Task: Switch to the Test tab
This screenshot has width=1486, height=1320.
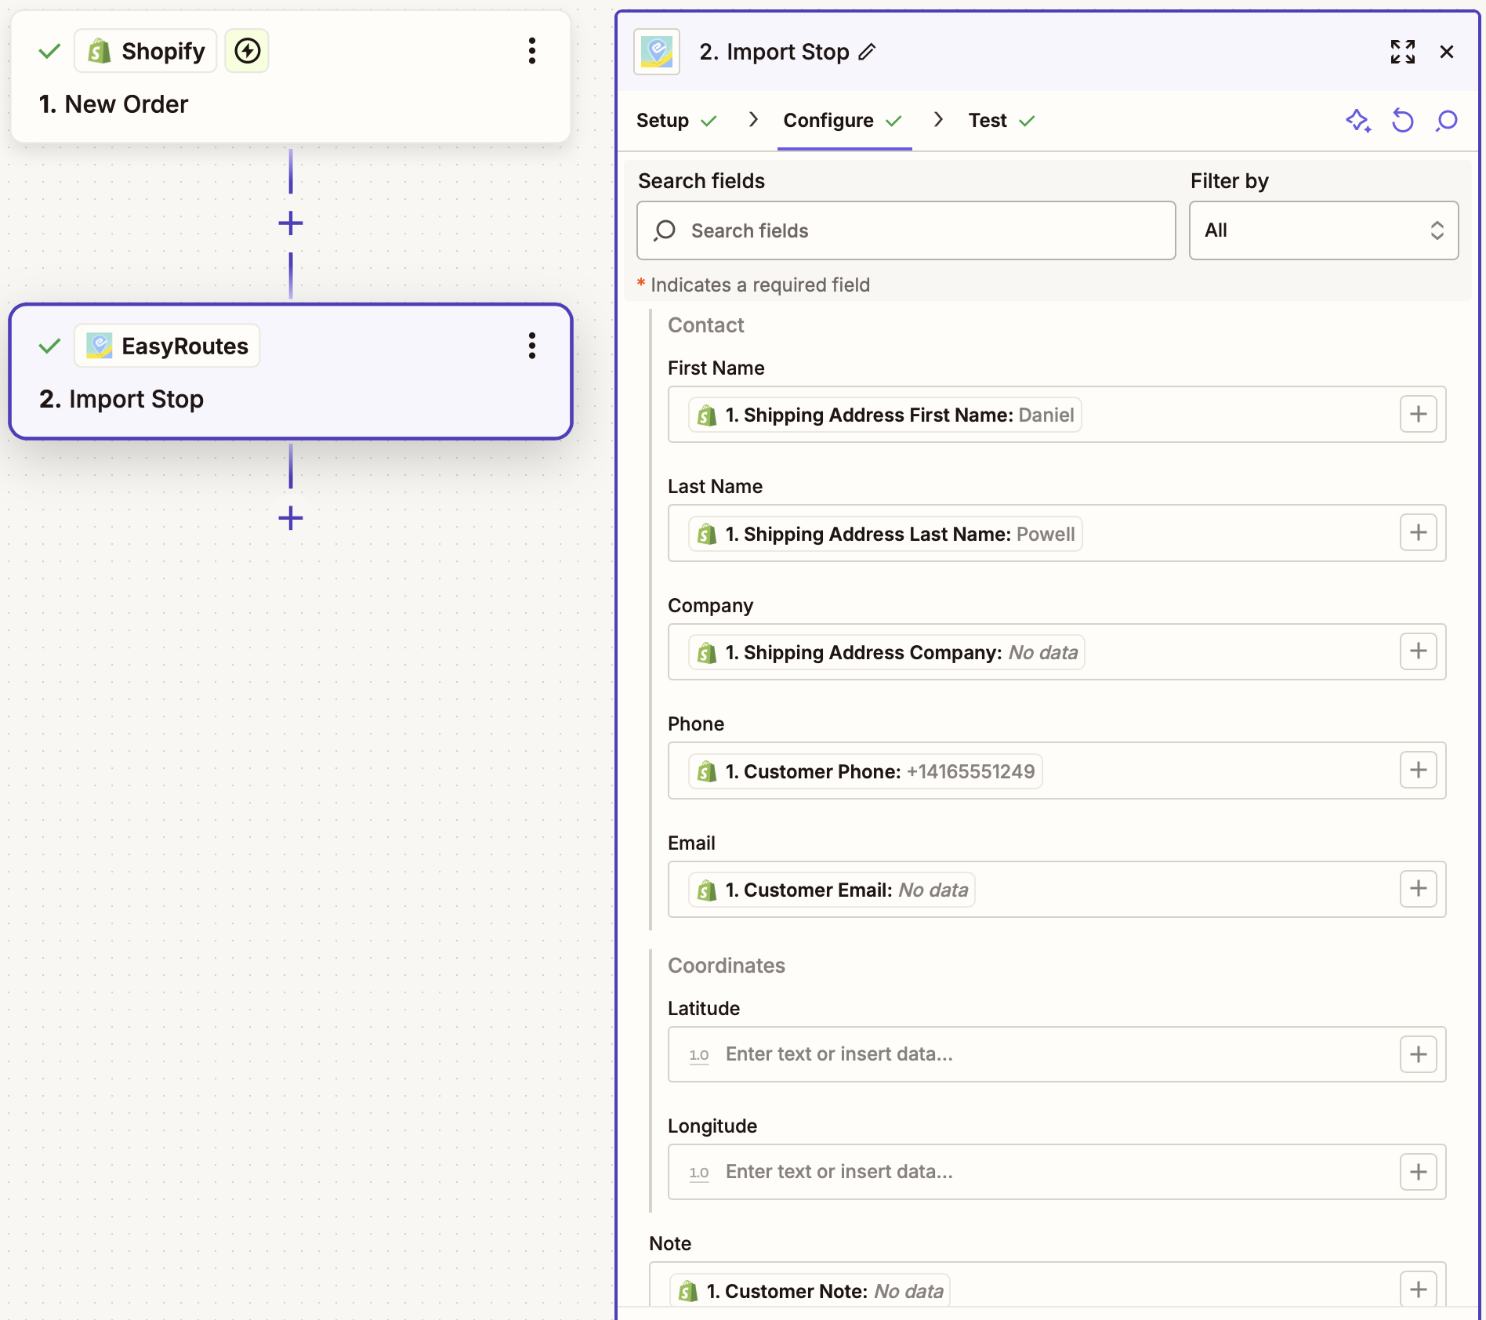Action: (1002, 121)
